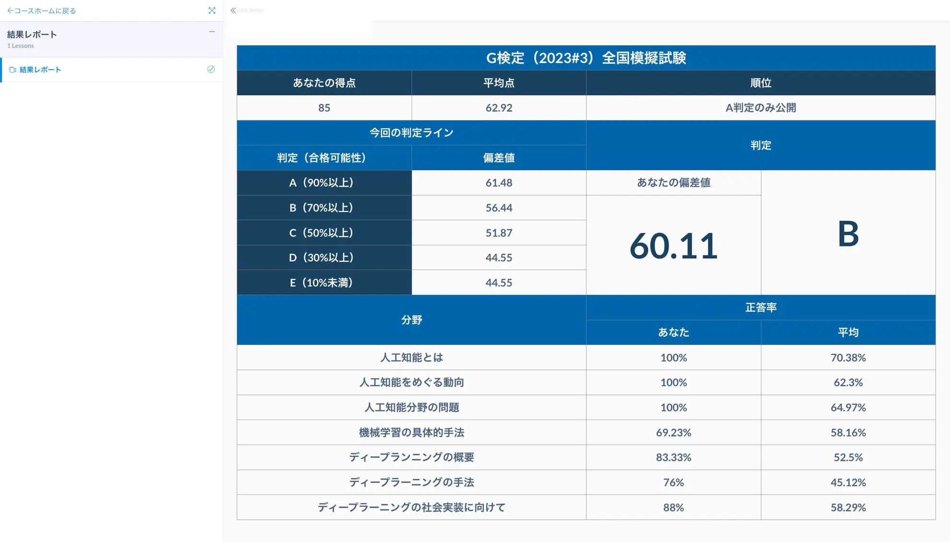
Task: Select the ディープラーニングの手法 row label
Action: pyautogui.click(x=412, y=482)
